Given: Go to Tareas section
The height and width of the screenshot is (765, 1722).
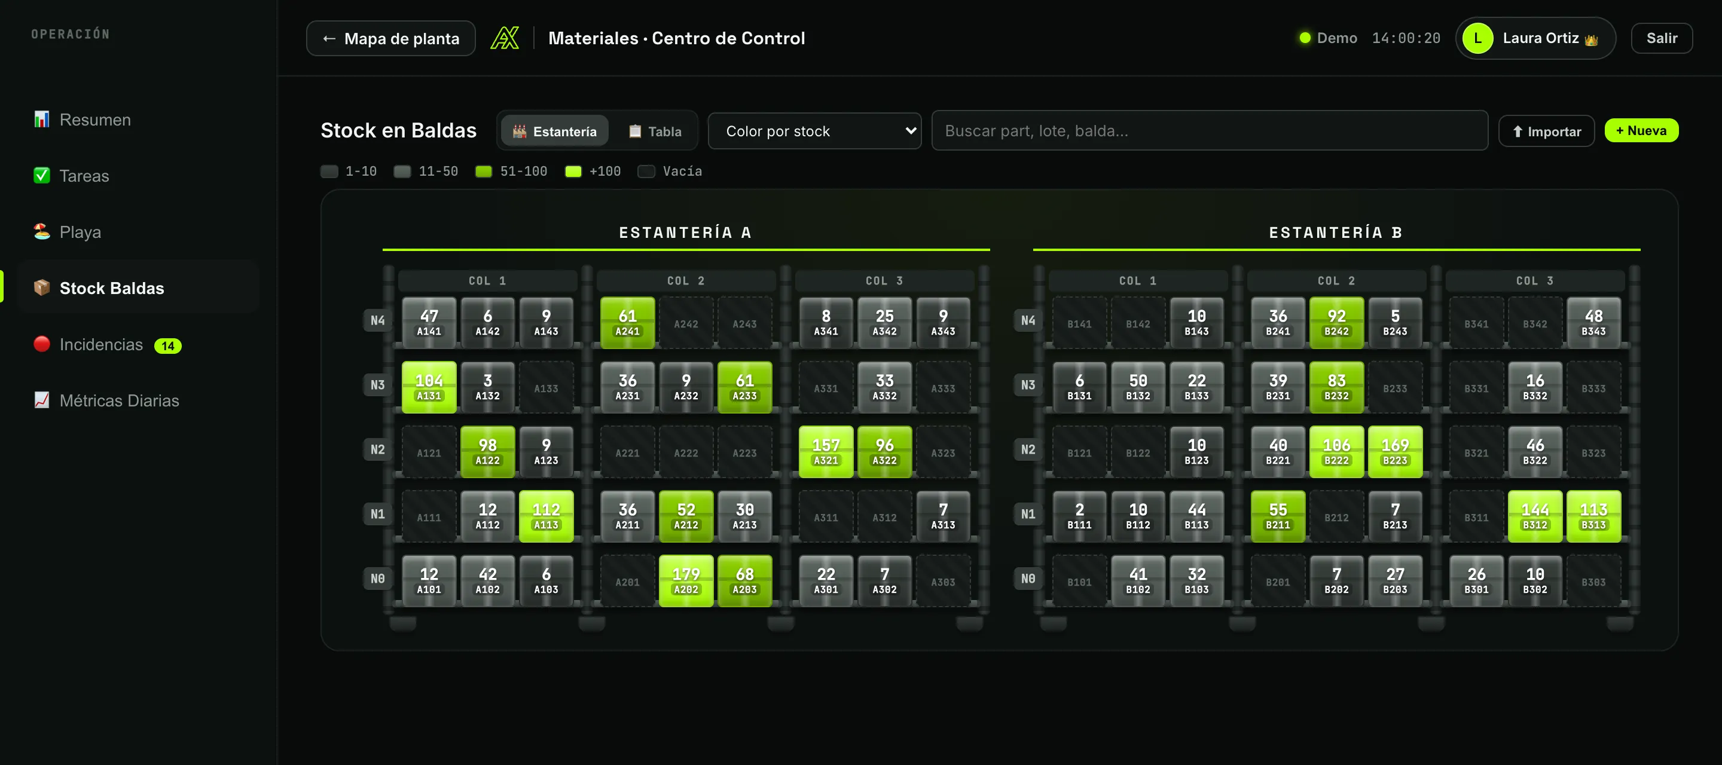Looking at the screenshot, I should (x=139, y=176).
